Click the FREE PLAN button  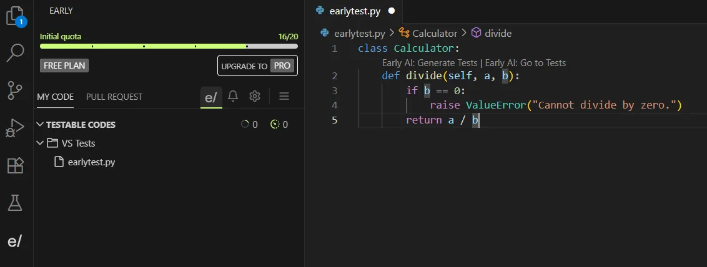coord(64,66)
